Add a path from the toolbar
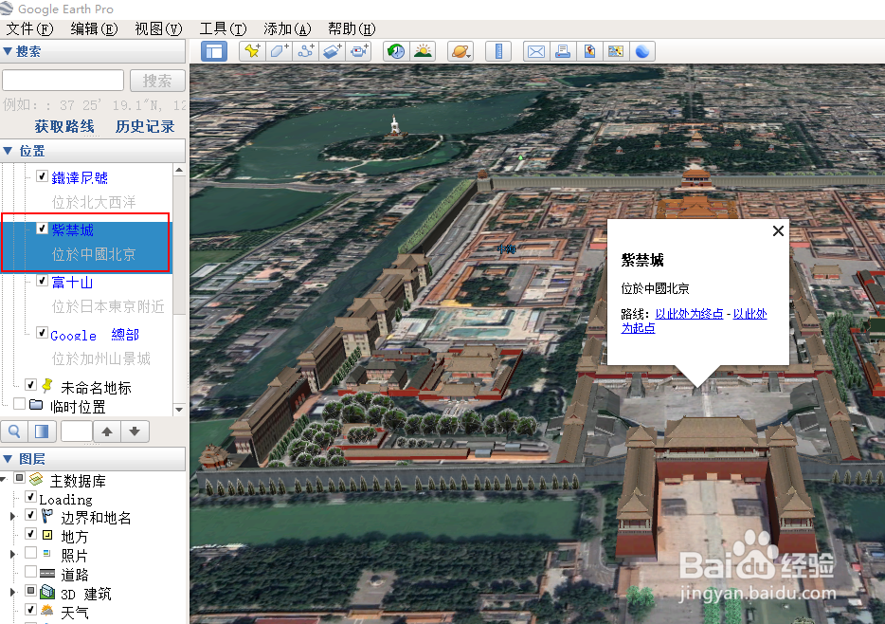Image resolution: width=885 pixels, height=624 pixels. (305, 51)
